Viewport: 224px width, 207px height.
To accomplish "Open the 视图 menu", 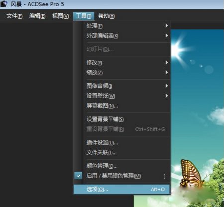I will click(x=60, y=16).
